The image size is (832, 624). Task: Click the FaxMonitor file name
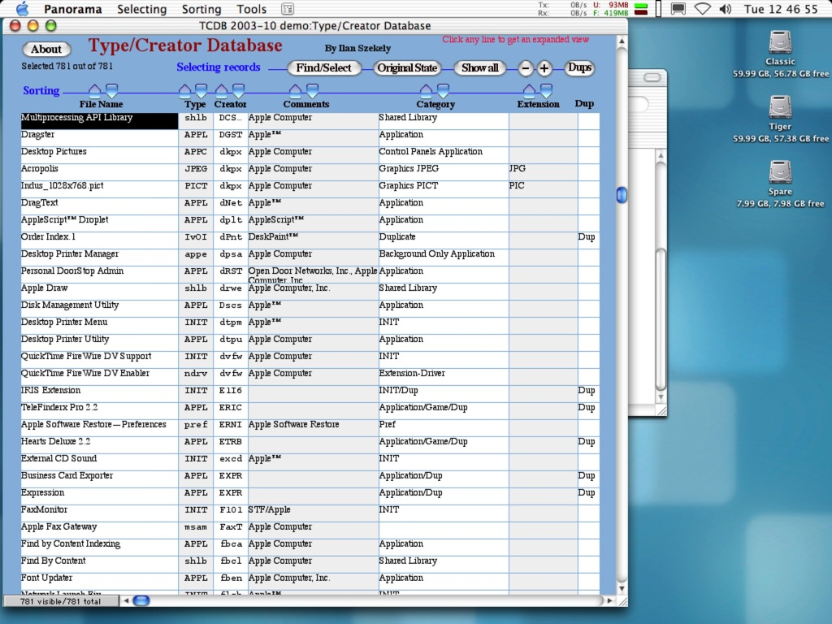pyautogui.click(x=44, y=510)
